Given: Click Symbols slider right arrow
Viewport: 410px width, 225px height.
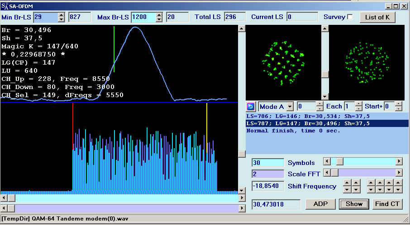Looking at the screenshot, I should coord(399,162).
